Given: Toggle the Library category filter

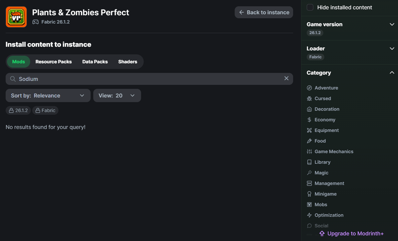Looking at the screenshot, I should pos(322,162).
